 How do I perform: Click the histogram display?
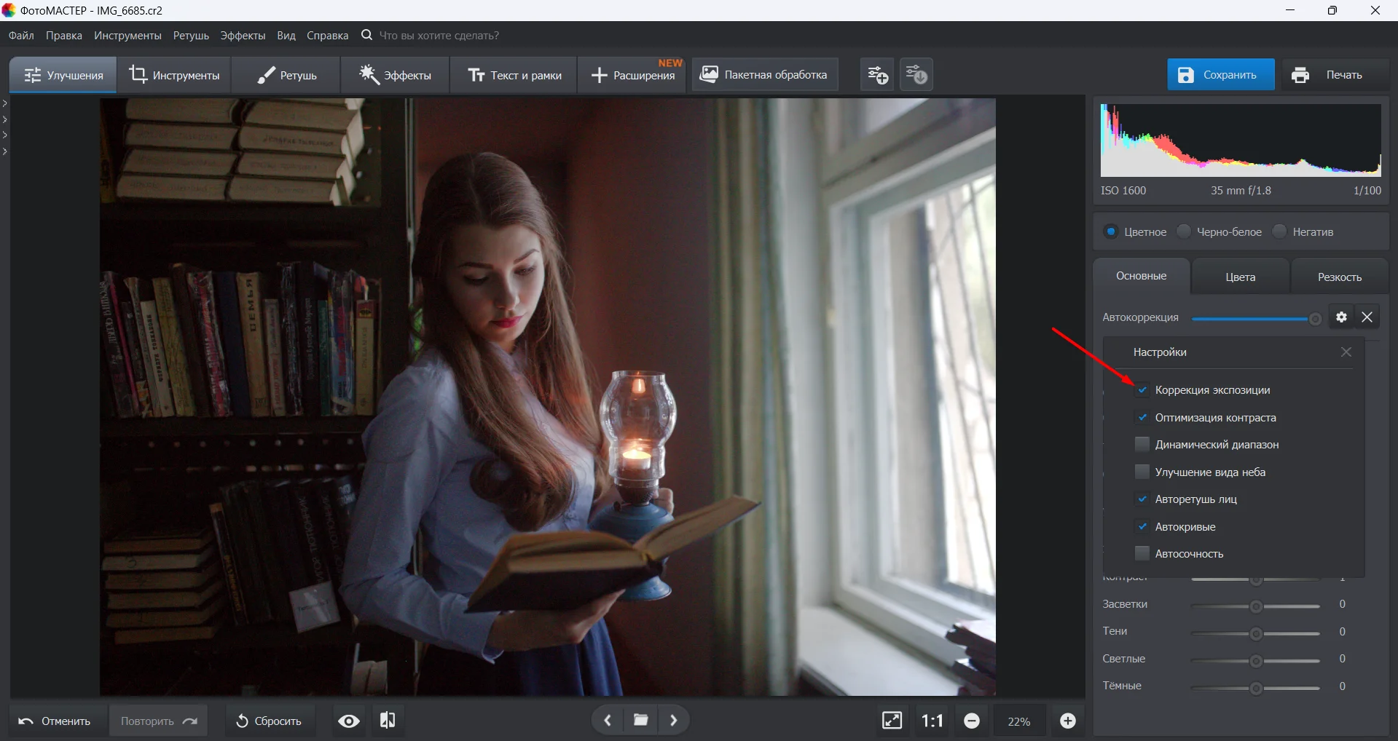pyautogui.click(x=1241, y=140)
